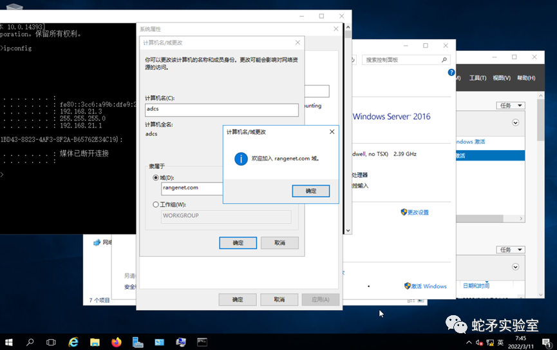The height and width of the screenshot is (350, 557).
Task: Click the horizontal scrollbar in Server Manager list
Action: 480,219
